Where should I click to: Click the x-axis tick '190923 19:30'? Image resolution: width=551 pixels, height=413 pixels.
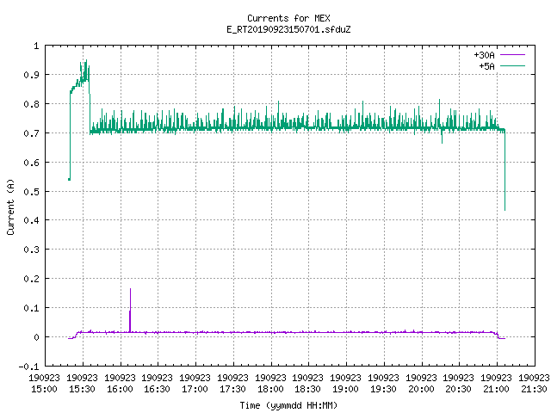pos(383,383)
